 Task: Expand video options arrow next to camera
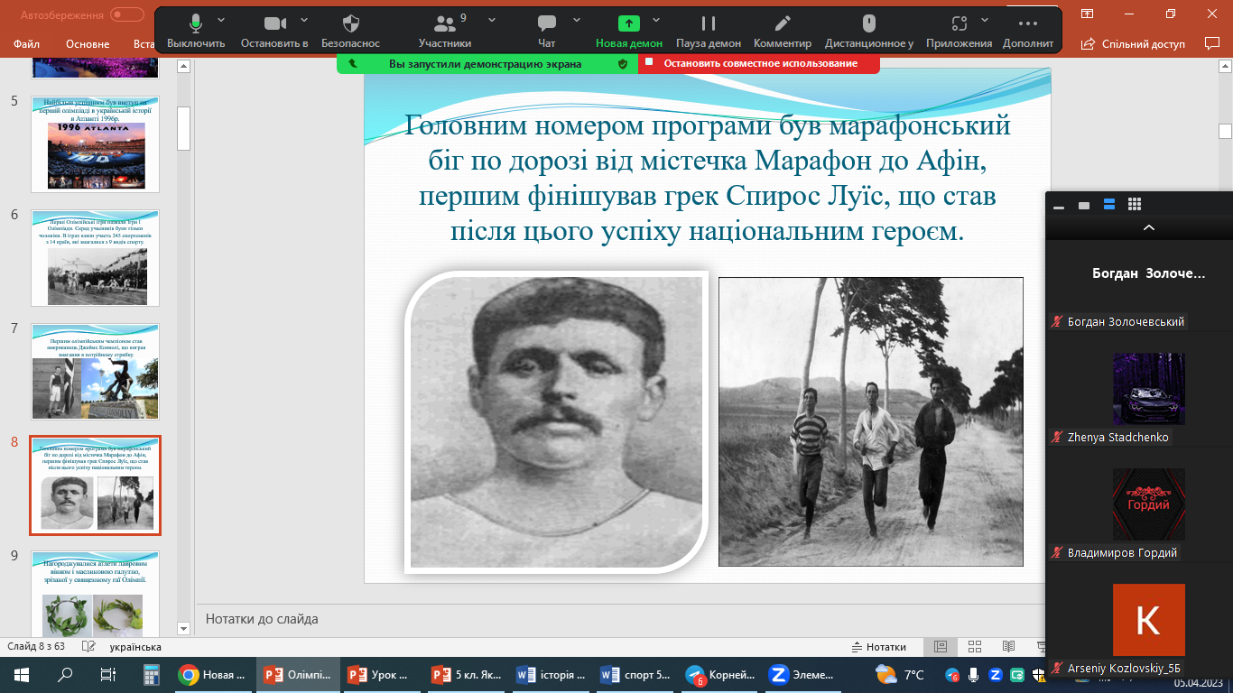pyautogui.click(x=303, y=19)
